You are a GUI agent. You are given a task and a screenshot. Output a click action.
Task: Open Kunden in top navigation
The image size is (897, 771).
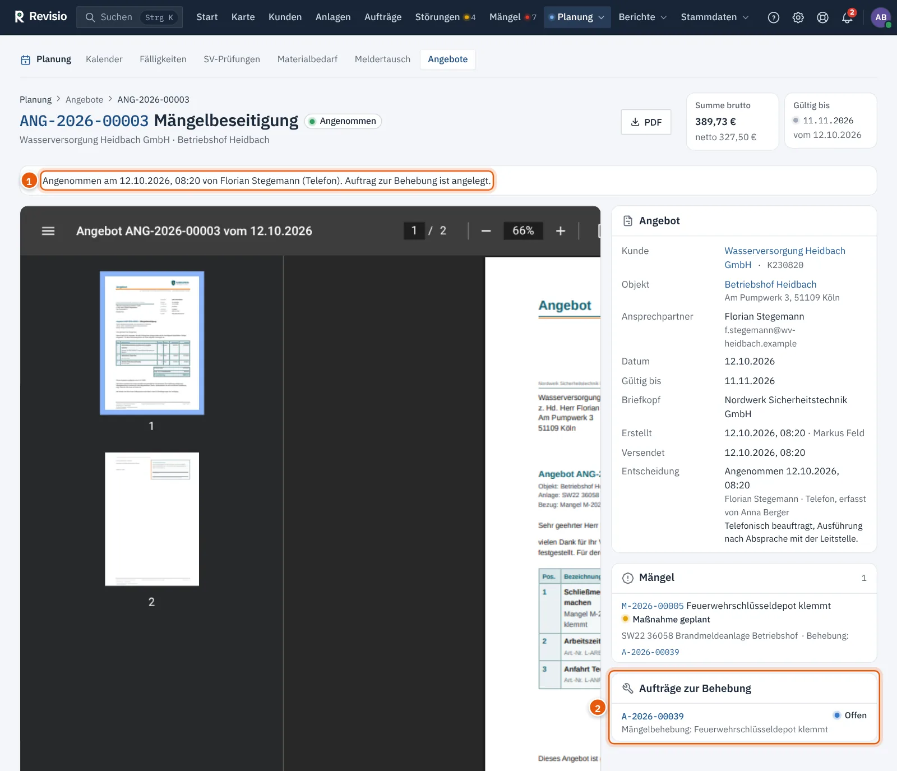tap(285, 17)
